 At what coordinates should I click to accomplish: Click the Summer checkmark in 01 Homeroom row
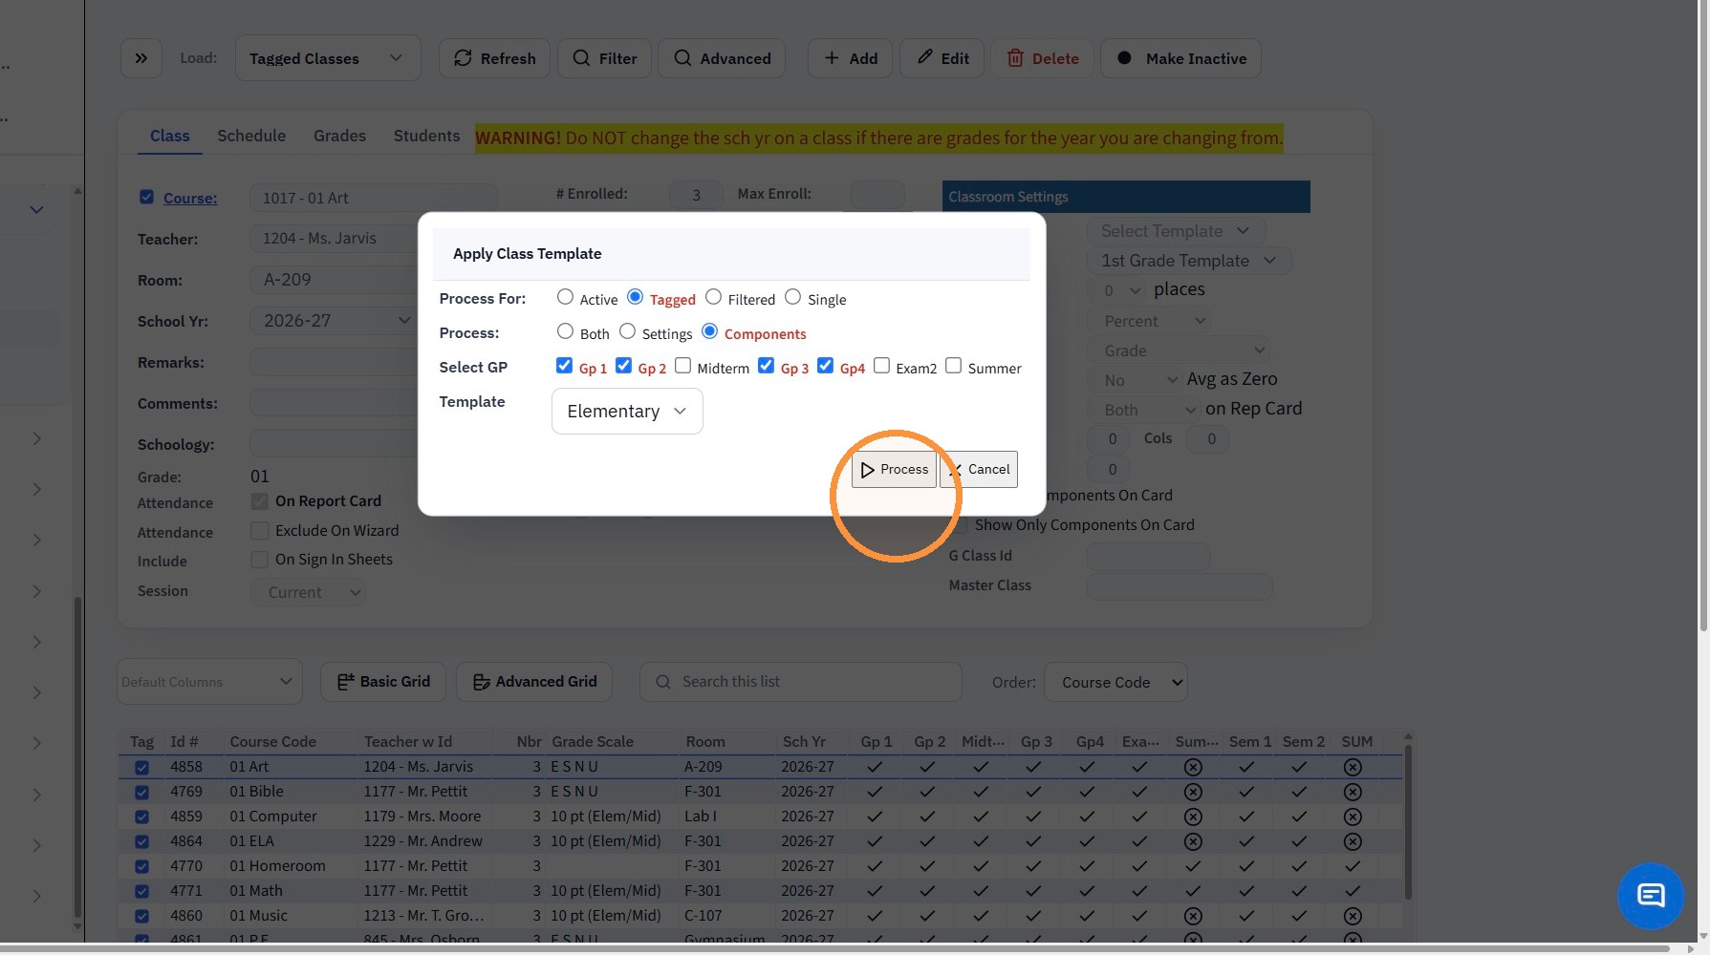click(1193, 866)
